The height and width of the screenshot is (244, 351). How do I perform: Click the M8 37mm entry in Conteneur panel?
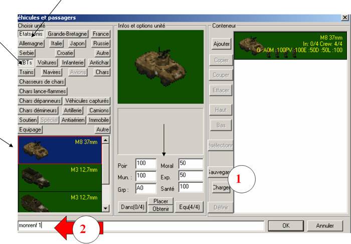tap(290, 45)
